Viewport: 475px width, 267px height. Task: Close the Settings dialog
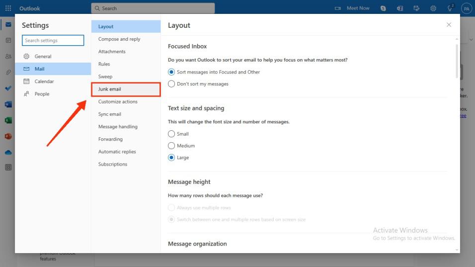449,25
